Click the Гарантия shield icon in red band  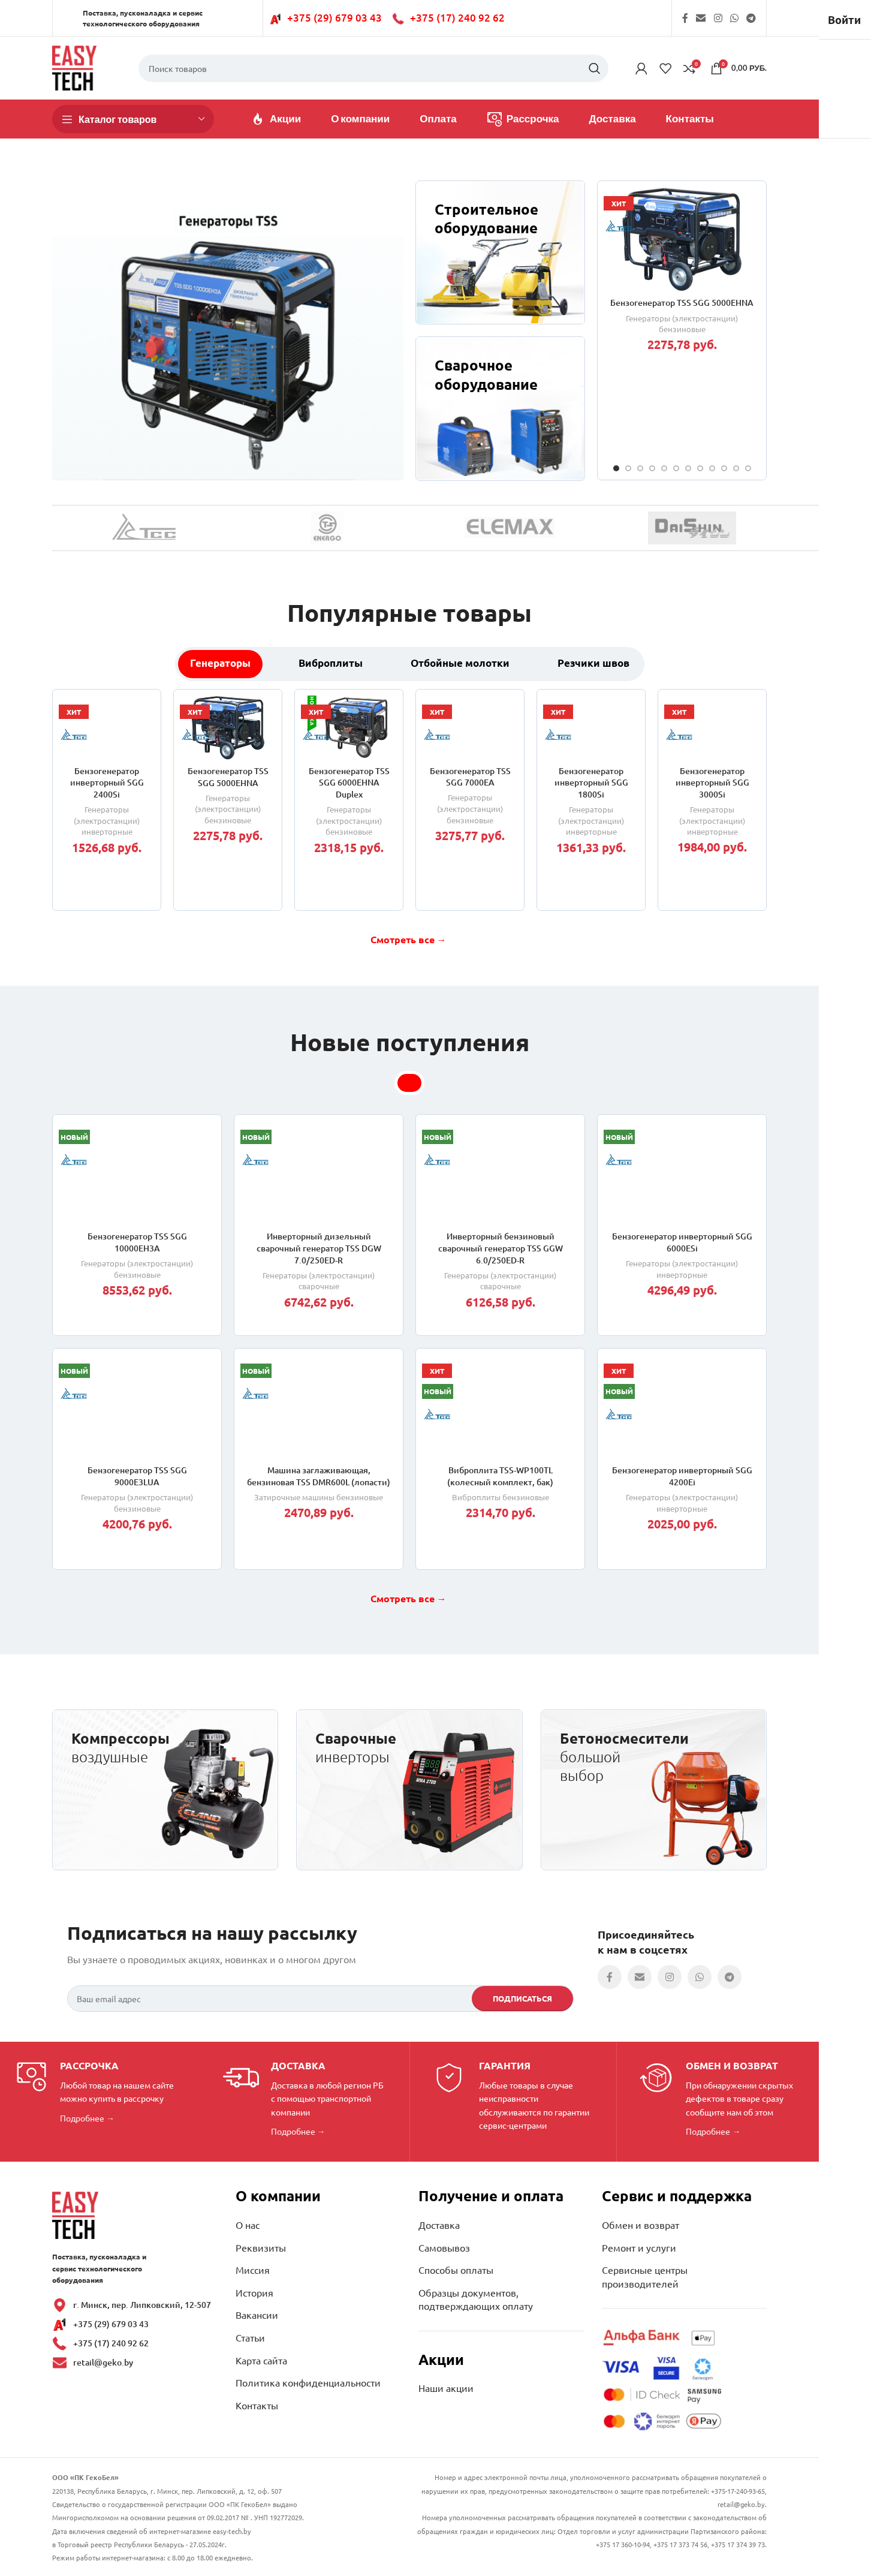[449, 2077]
